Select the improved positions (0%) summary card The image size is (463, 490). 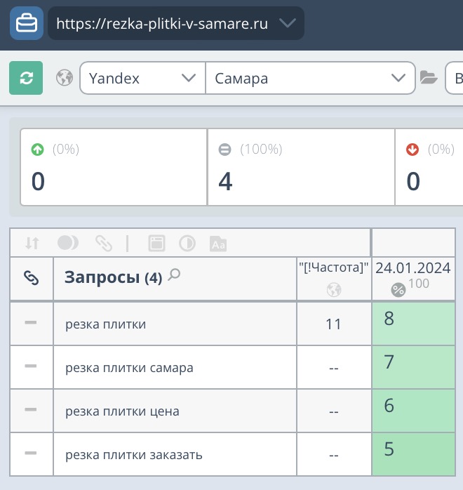(x=114, y=167)
